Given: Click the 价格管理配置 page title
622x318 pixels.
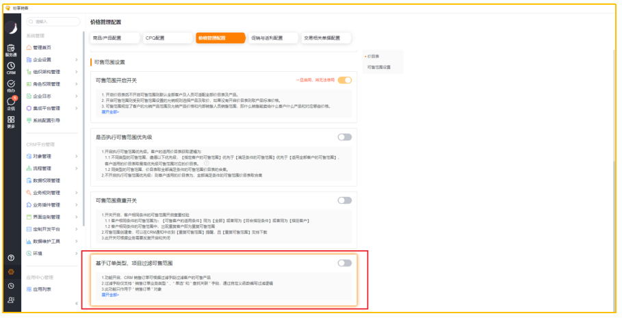Looking at the screenshot, I should (x=106, y=22).
